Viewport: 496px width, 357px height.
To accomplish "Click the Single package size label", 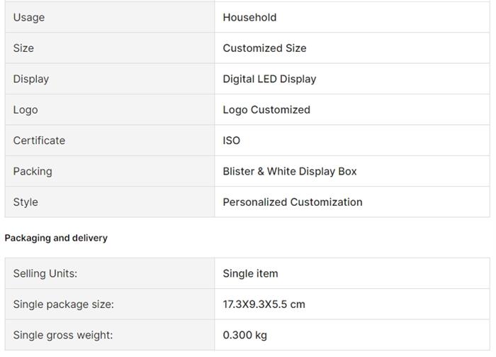I will tap(64, 304).
